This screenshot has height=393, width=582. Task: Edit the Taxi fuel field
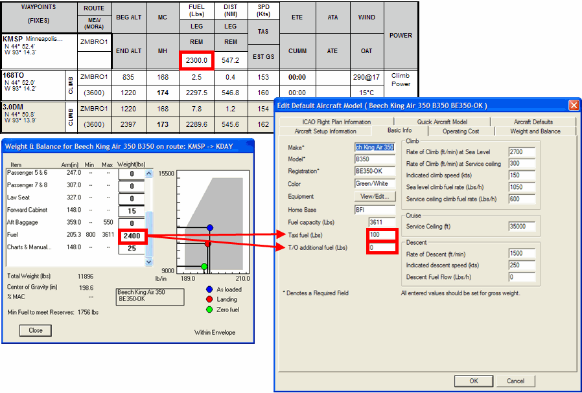[381, 235]
